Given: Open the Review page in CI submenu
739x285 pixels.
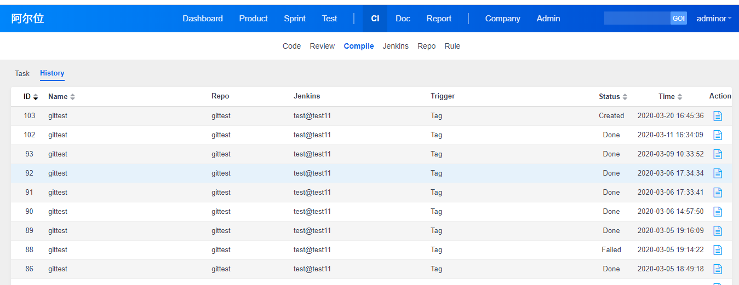Looking at the screenshot, I should (x=322, y=46).
